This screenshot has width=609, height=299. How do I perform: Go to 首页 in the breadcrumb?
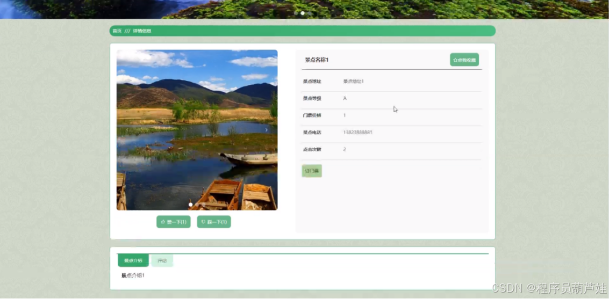point(117,31)
